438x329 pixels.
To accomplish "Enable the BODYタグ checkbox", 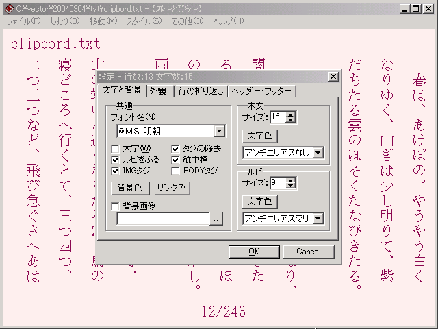I will [175, 171].
